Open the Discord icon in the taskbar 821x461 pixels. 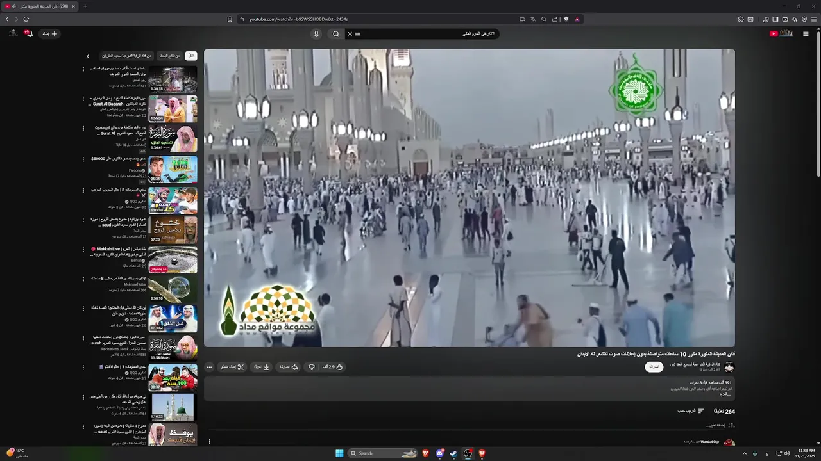point(440,453)
